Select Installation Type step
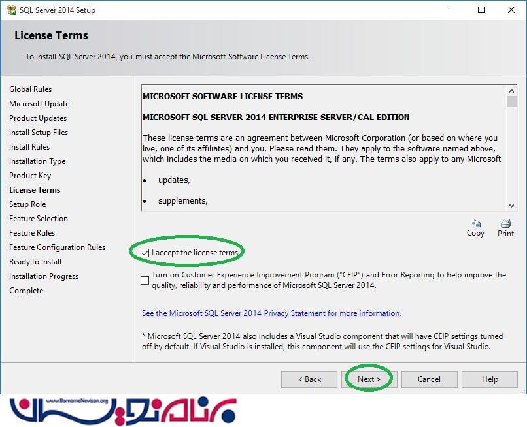The width and height of the screenshot is (527, 427). [37, 161]
